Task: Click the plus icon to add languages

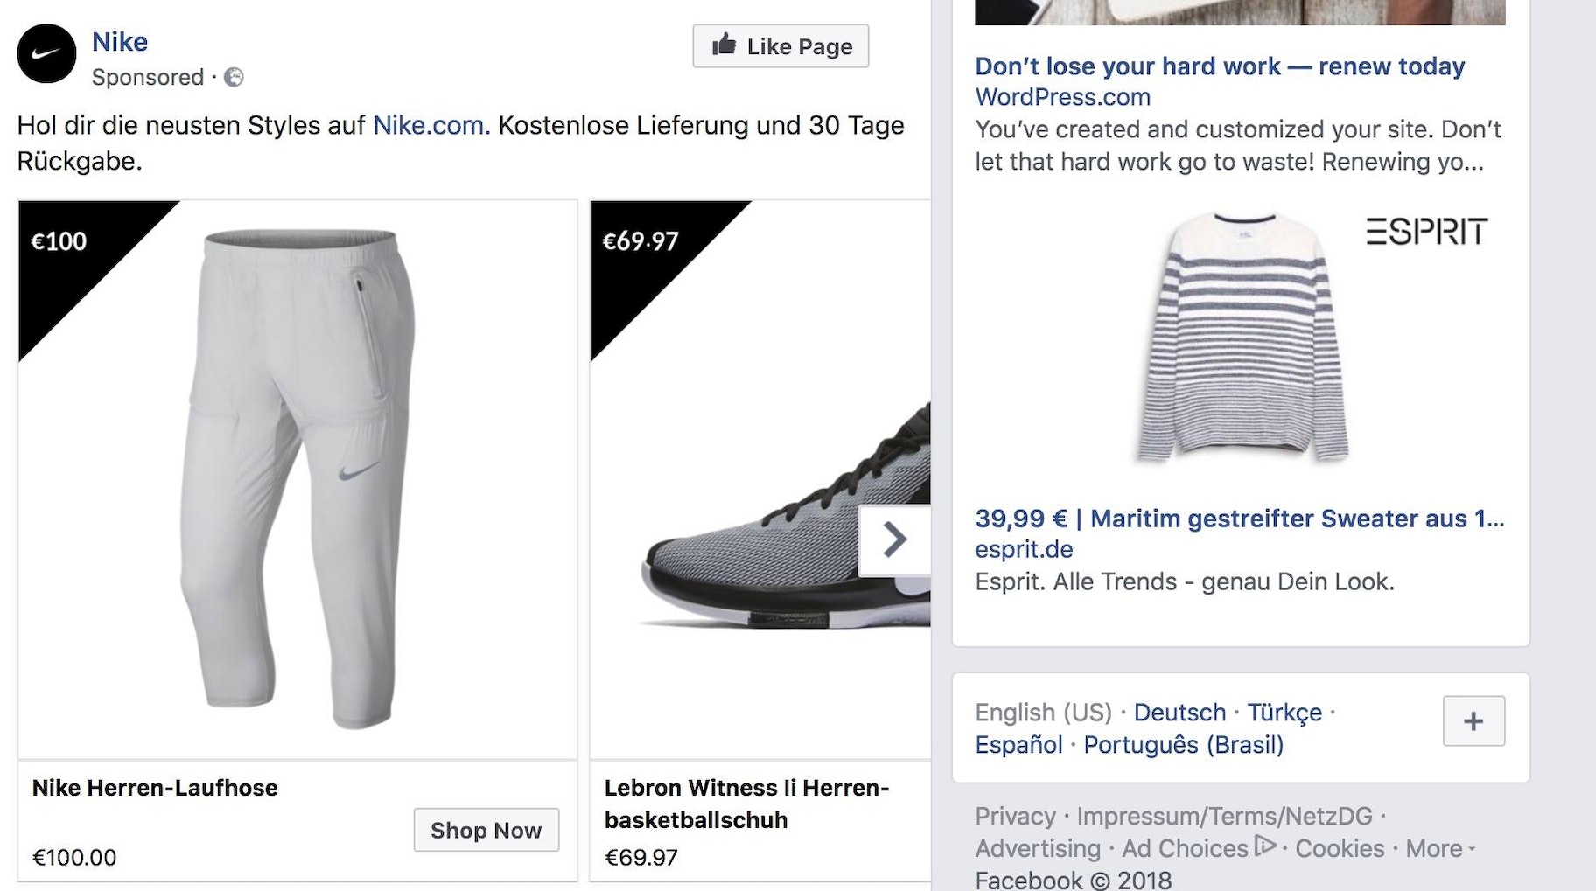Action: click(x=1473, y=721)
